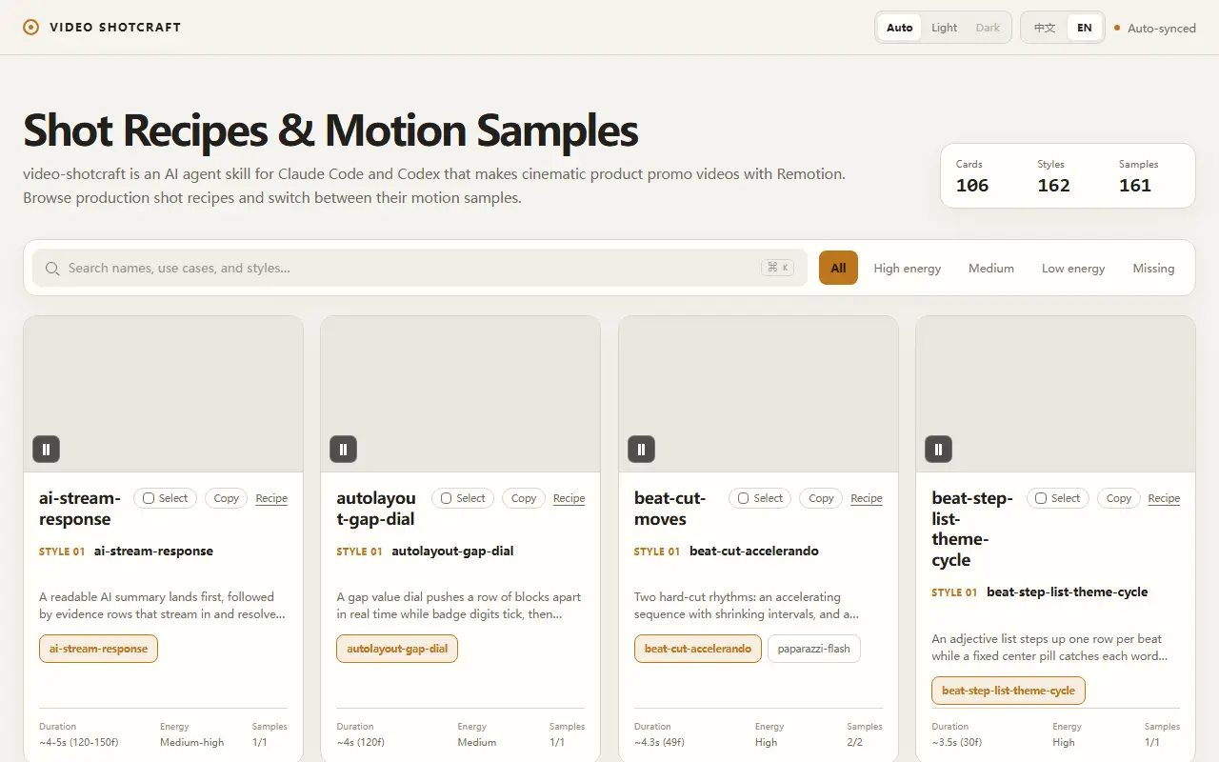Tick the Select checkbox on ai-stream-response card
This screenshot has height=762, width=1219.
tap(149, 498)
